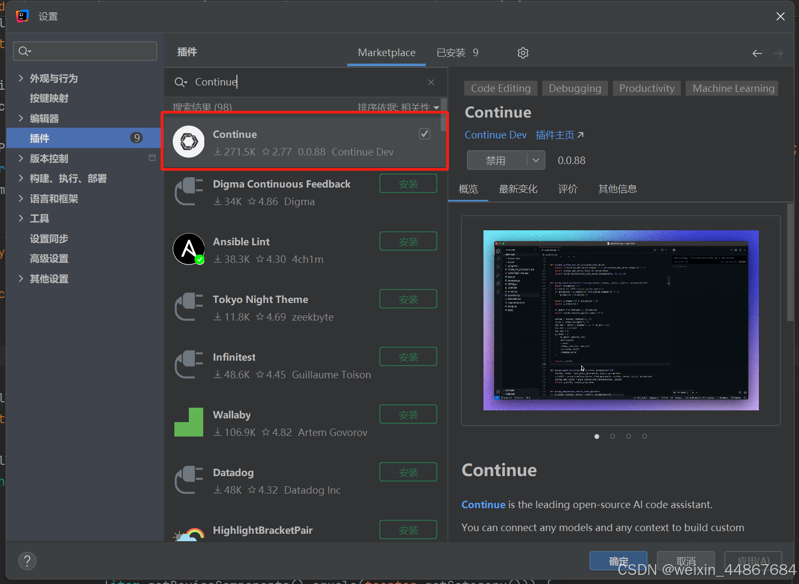Screen dimensions: 799x584
Task: Expand the 工具 settings group
Action: pyautogui.click(x=21, y=219)
